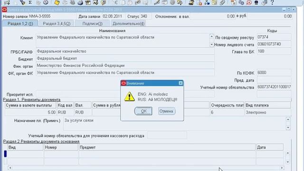Click the Oracle icon in Внимание title bar
Viewport: 304px width, 171px height.
[x=123, y=84]
